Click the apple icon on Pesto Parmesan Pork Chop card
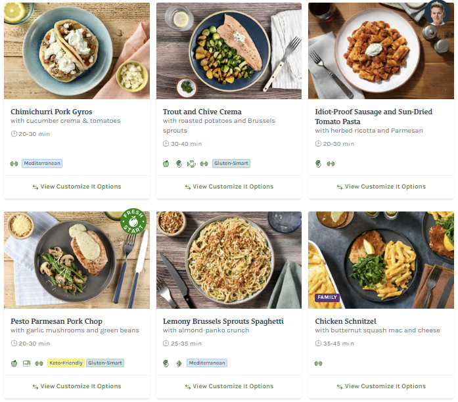 coord(14,363)
